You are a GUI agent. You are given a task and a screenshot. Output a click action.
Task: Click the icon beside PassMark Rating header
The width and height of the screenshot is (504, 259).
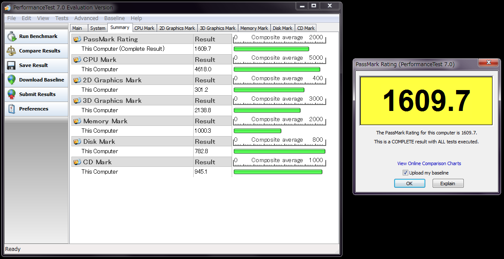[x=77, y=39]
